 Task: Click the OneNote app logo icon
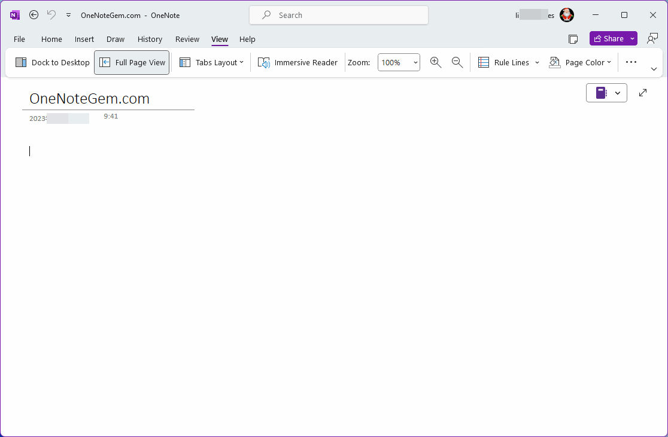[x=15, y=16]
